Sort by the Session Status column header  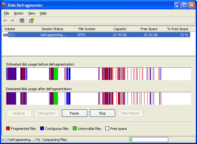(x=57, y=29)
